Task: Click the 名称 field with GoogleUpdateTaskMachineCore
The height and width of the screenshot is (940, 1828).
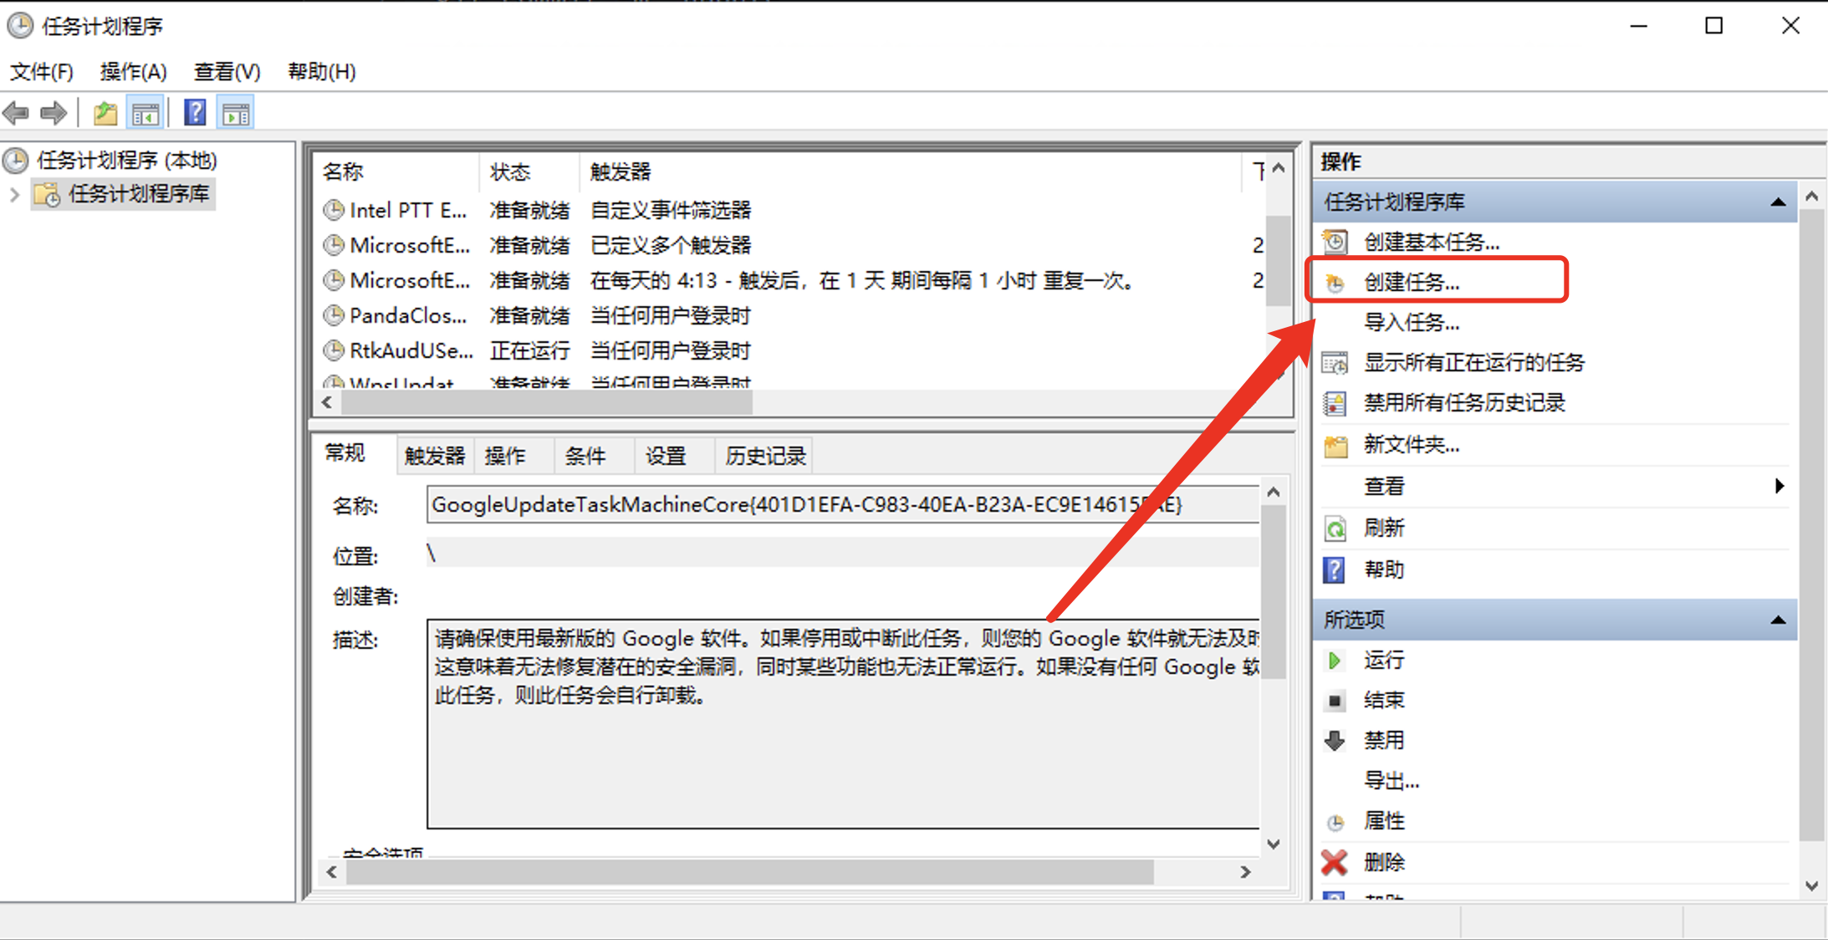Action: click(843, 505)
